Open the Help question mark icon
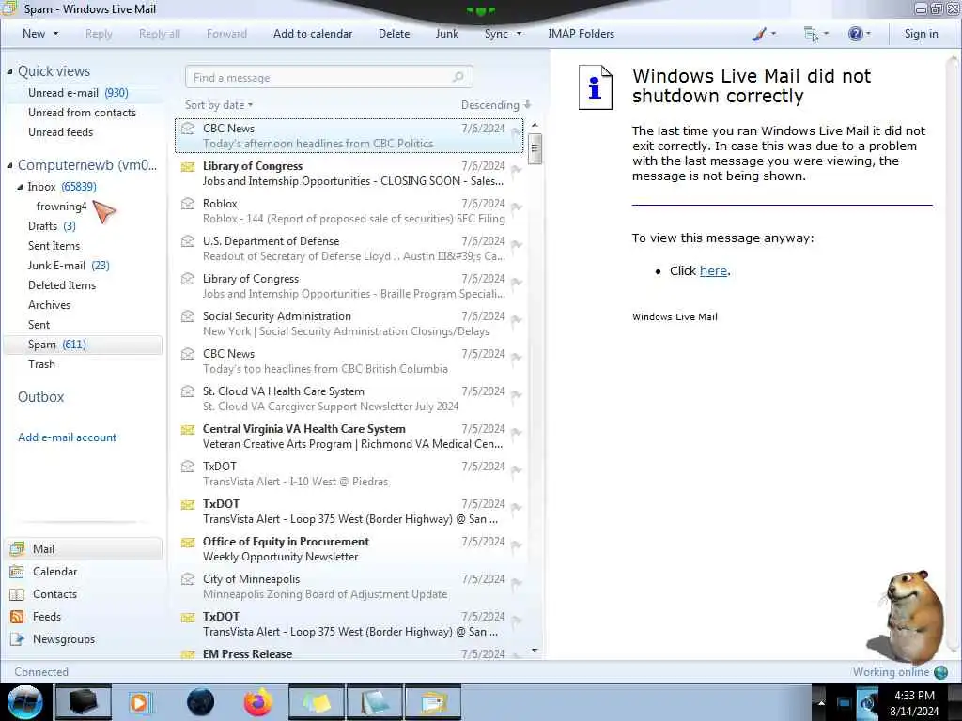Viewport: 962px width, 721px height. pyautogui.click(x=855, y=34)
